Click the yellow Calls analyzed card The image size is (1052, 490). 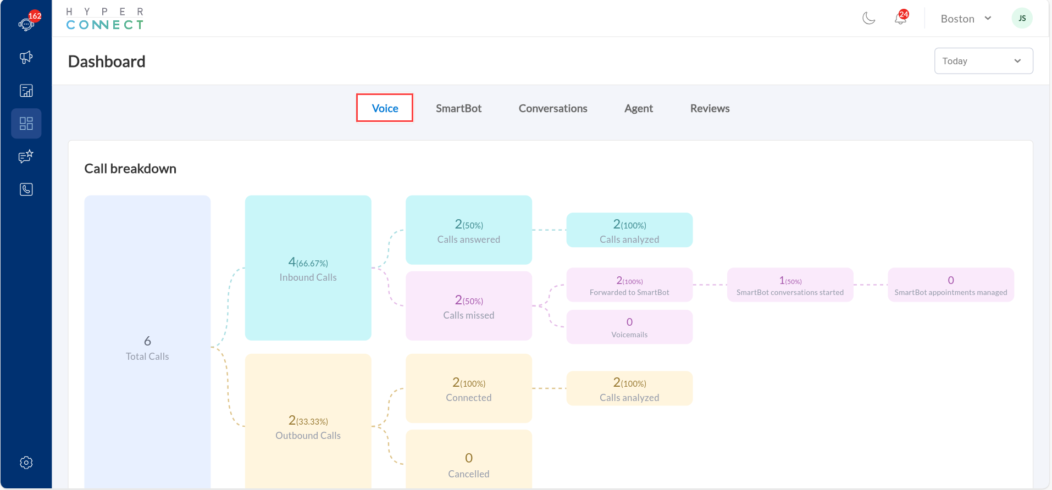(x=629, y=388)
